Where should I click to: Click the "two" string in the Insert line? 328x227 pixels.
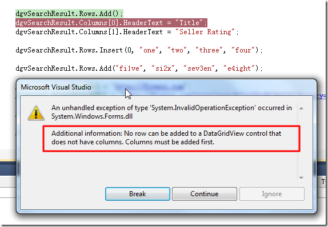click(x=177, y=50)
